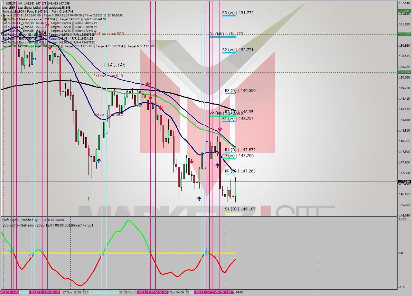Click the Target 685: 117.785 text
The width and height of the screenshot is (412, 296).
coord(141,46)
